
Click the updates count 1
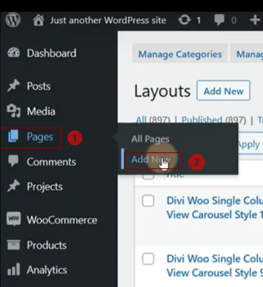click(199, 20)
